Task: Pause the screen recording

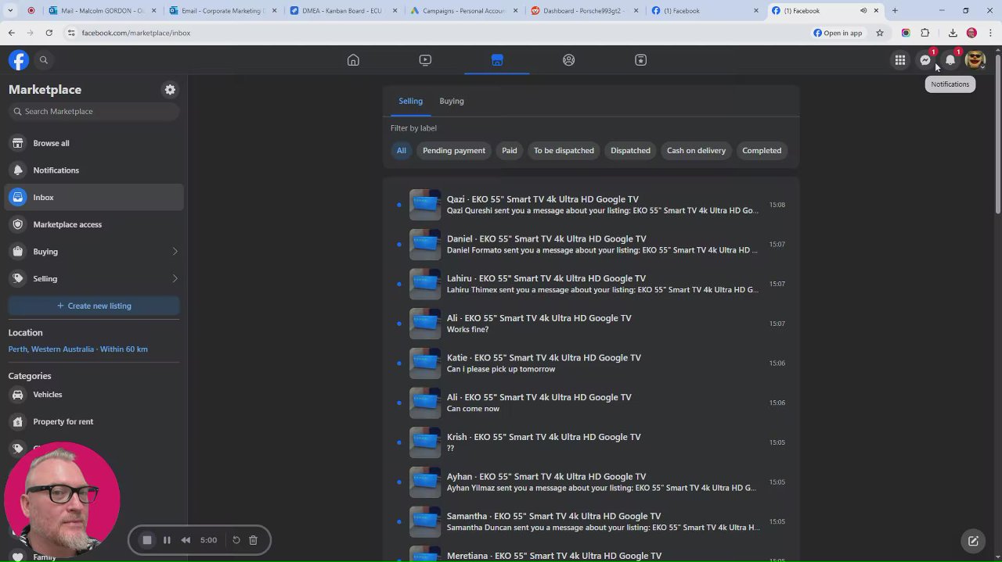Action: pos(167,540)
